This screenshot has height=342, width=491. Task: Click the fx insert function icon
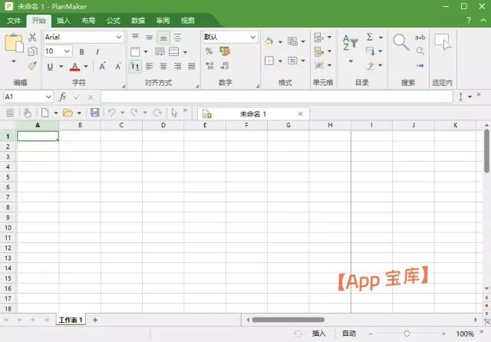point(63,97)
